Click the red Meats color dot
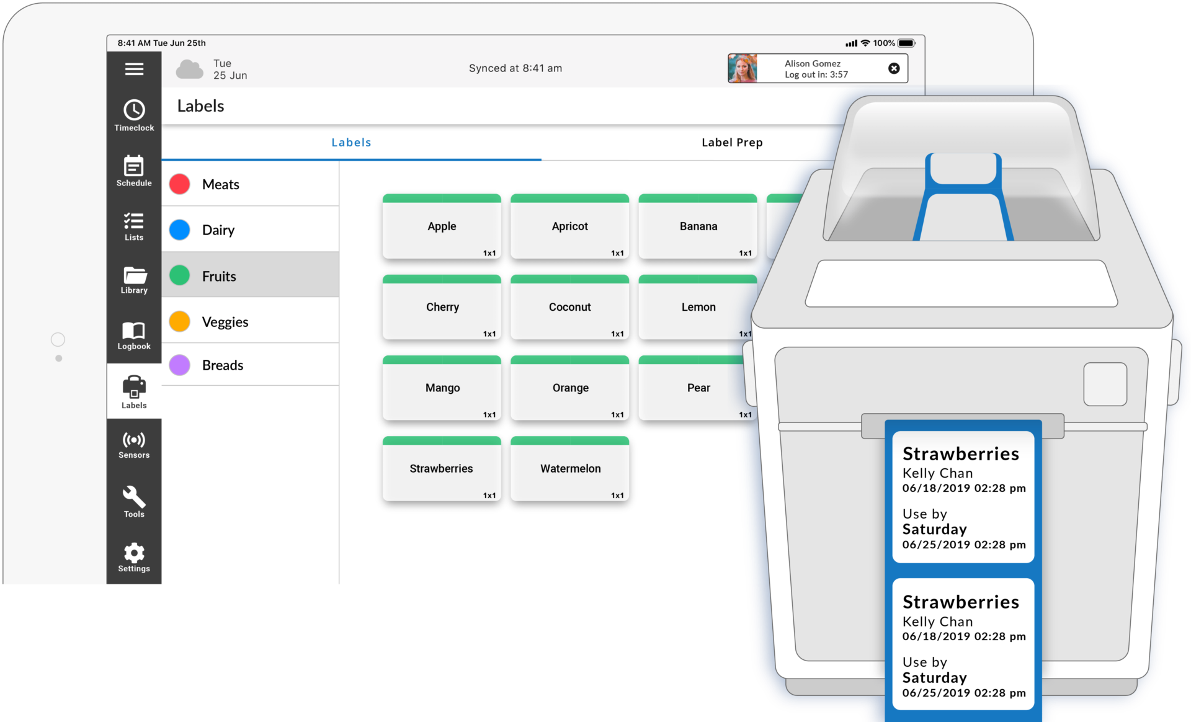The height and width of the screenshot is (722, 1191). point(179,184)
